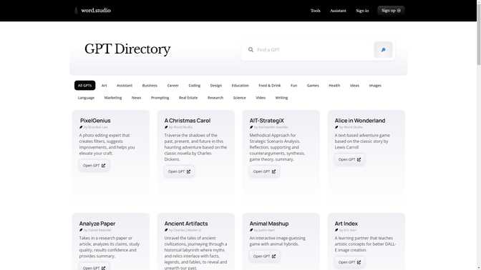This screenshot has width=481, height=270.
Task: Click Sign in link
Action: pyautogui.click(x=362, y=11)
